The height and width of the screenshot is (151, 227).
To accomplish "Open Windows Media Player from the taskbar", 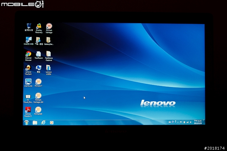I will tap(51, 123).
